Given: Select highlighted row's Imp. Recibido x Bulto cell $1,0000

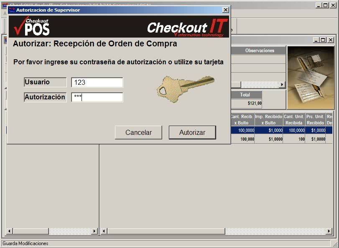Looking at the screenshot, I should [x=269, y=130].
